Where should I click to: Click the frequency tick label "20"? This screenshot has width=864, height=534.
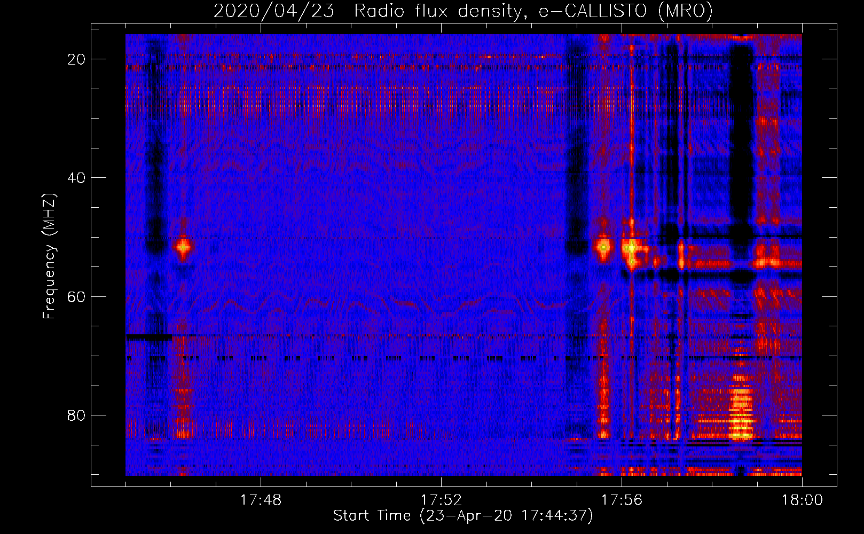coord(76,59)
